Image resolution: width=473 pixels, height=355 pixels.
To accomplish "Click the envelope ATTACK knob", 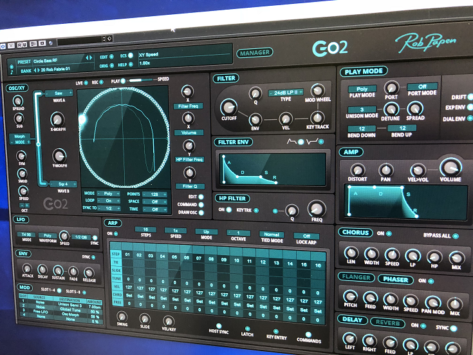I will [27, 269].
